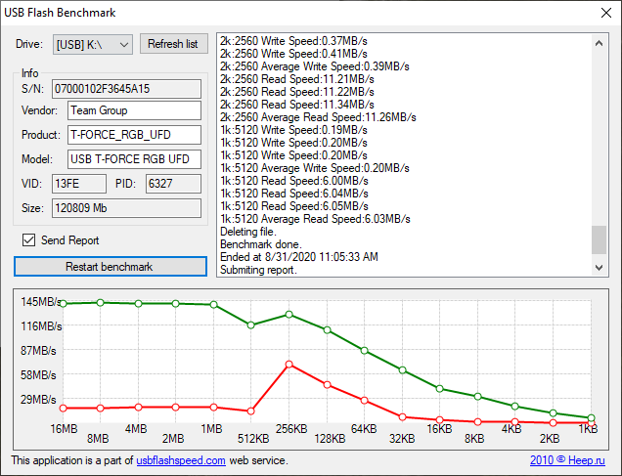622x476 pixels.
Task: Select log line 'Ended at 8/31/2020 11:05:33 AM'
Action: 298,257
